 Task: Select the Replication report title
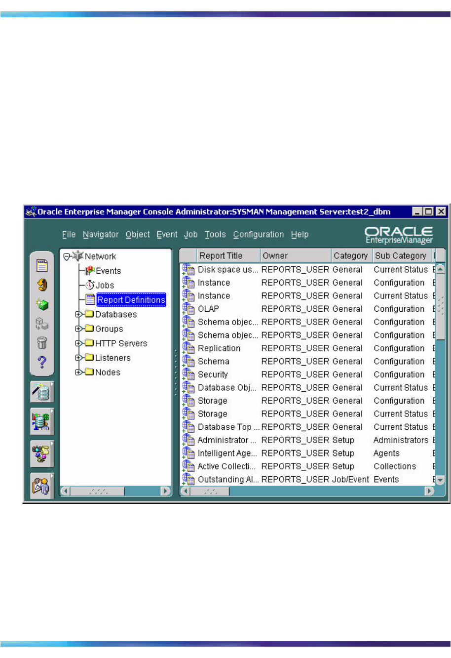coord(219,348)
